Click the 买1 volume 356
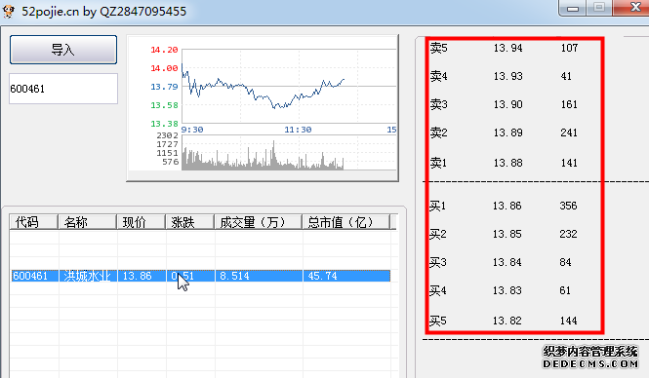The width and height of the screenshot is (649, 378). coord(568,206)
